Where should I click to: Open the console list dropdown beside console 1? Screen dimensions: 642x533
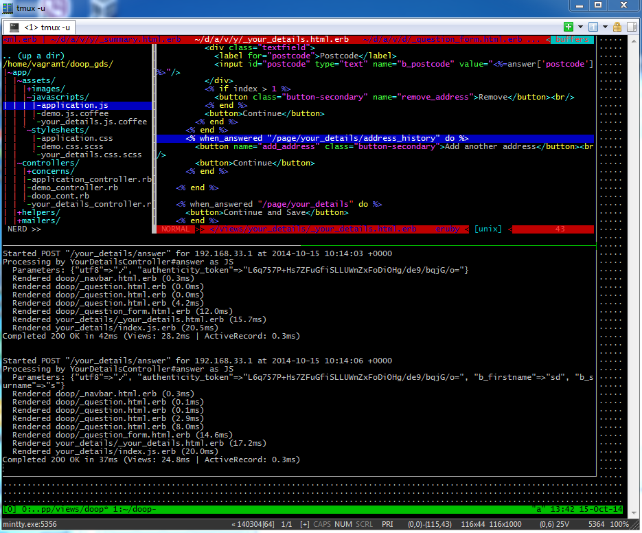pos(605,27)
